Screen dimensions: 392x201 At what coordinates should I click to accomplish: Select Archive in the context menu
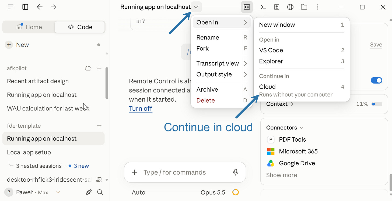tap(222, 89)
